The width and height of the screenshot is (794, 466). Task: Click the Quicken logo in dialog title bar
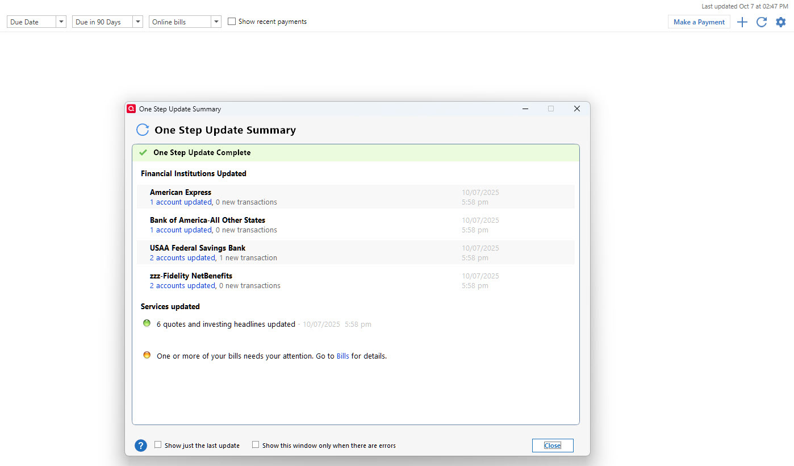(x=131, y=109)
